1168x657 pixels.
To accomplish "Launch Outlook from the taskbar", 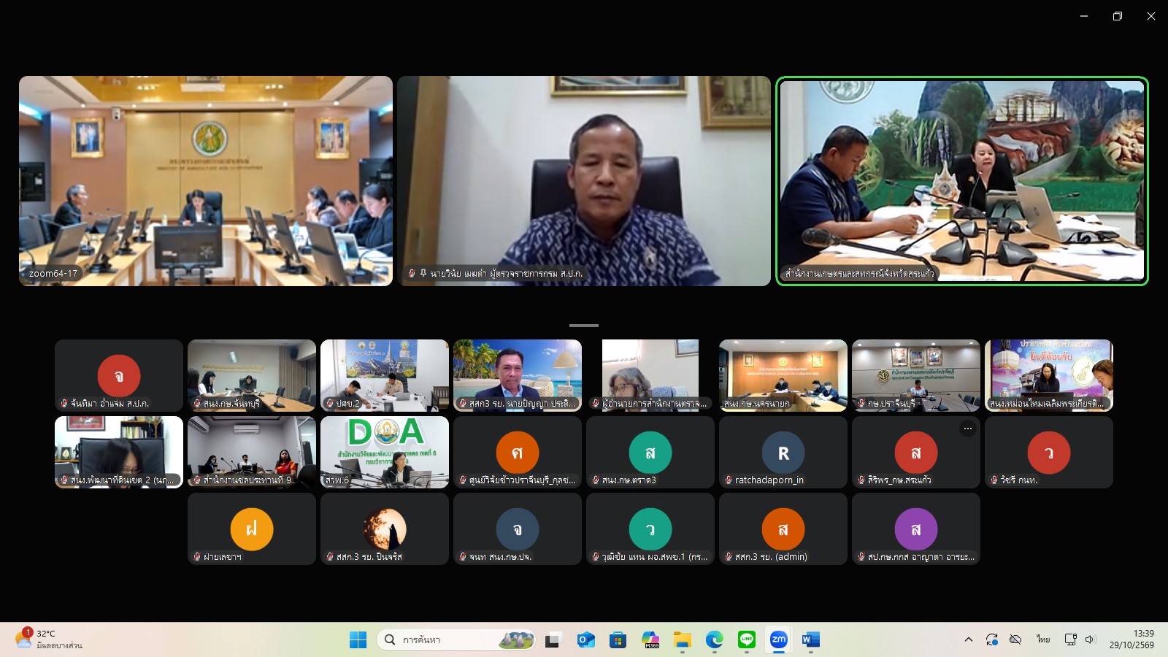I will tap(585, 640).
